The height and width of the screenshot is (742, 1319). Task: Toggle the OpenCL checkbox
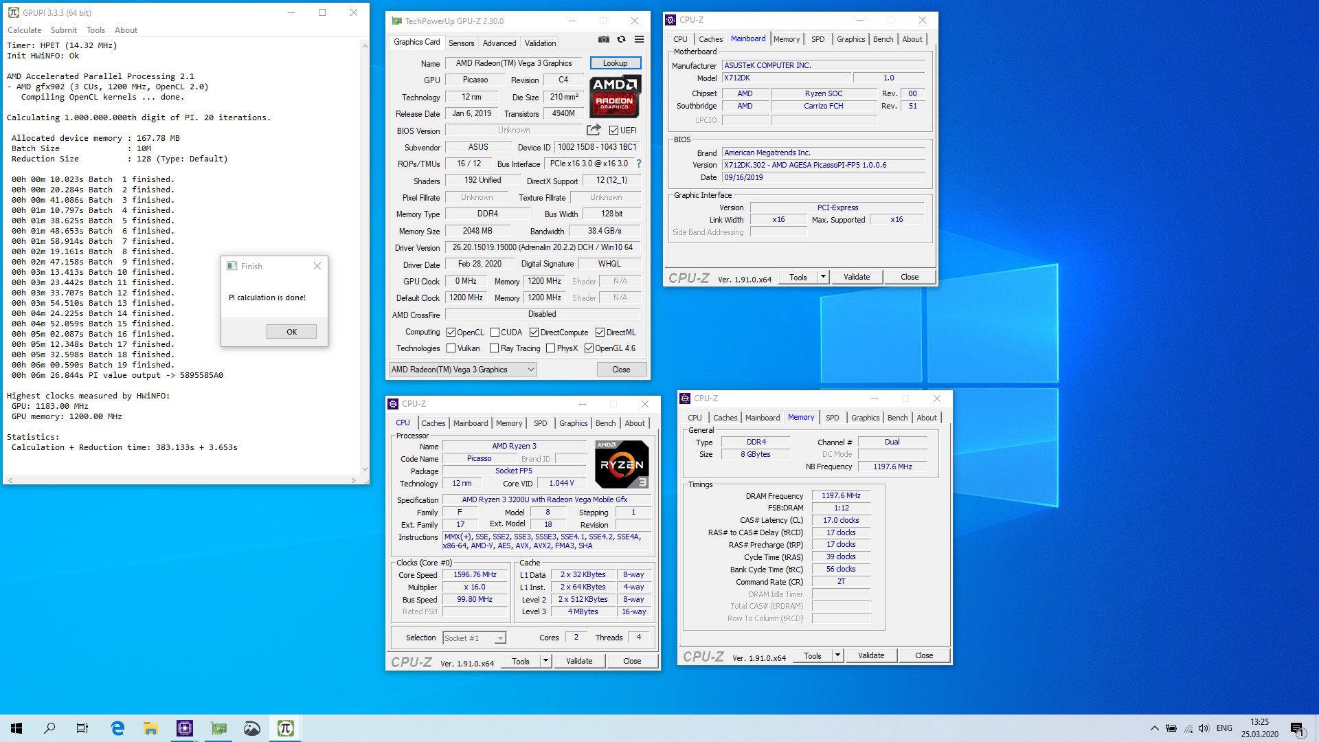click(451, 333)
